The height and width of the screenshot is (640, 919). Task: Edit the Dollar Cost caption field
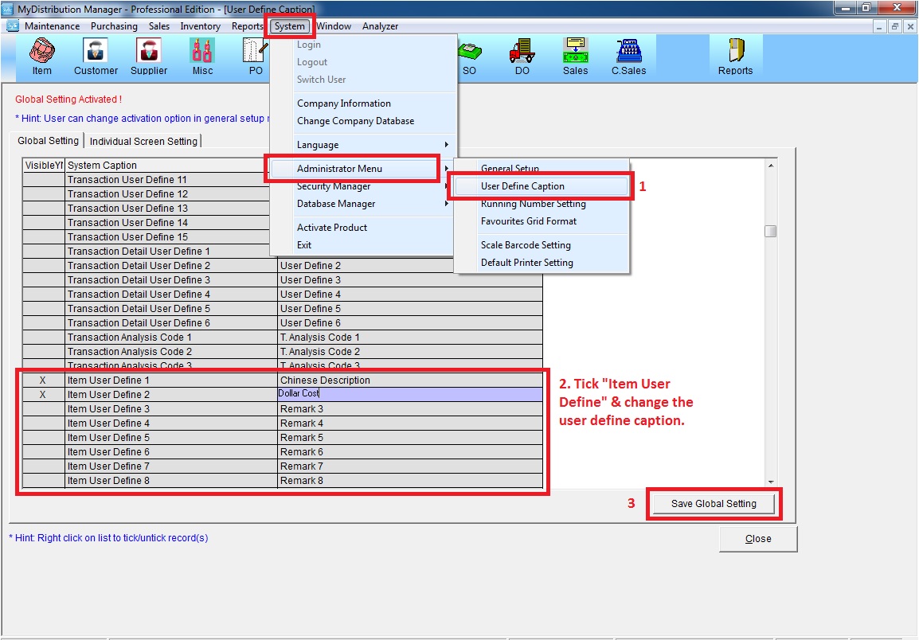point(409,394)
